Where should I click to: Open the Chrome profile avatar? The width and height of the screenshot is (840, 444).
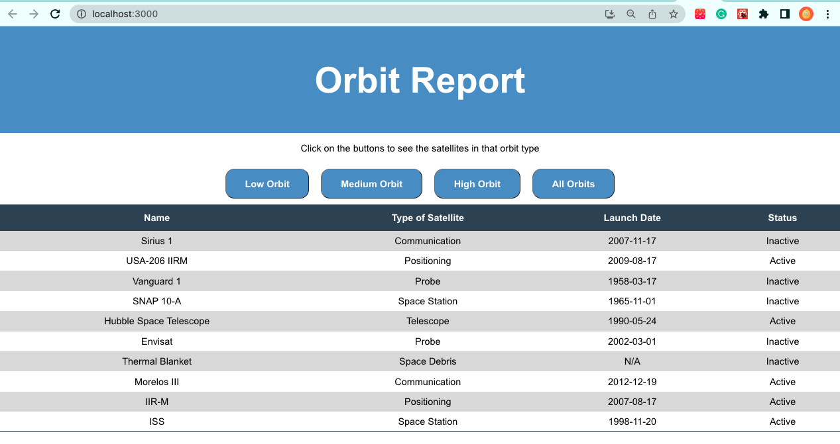(x=806, y=14)
